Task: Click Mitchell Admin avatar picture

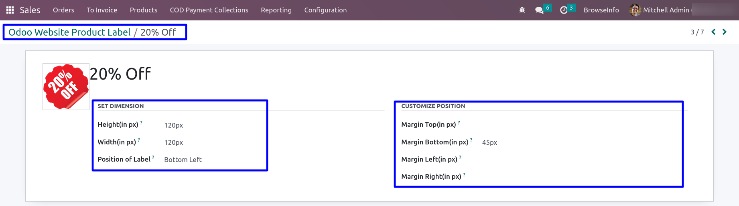Action: click(635, 10)
